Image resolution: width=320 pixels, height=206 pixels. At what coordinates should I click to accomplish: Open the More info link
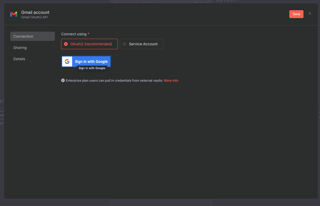171,81
